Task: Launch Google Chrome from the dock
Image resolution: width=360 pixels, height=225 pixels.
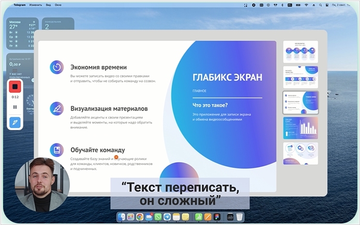Action: click(x=140, y=217)
